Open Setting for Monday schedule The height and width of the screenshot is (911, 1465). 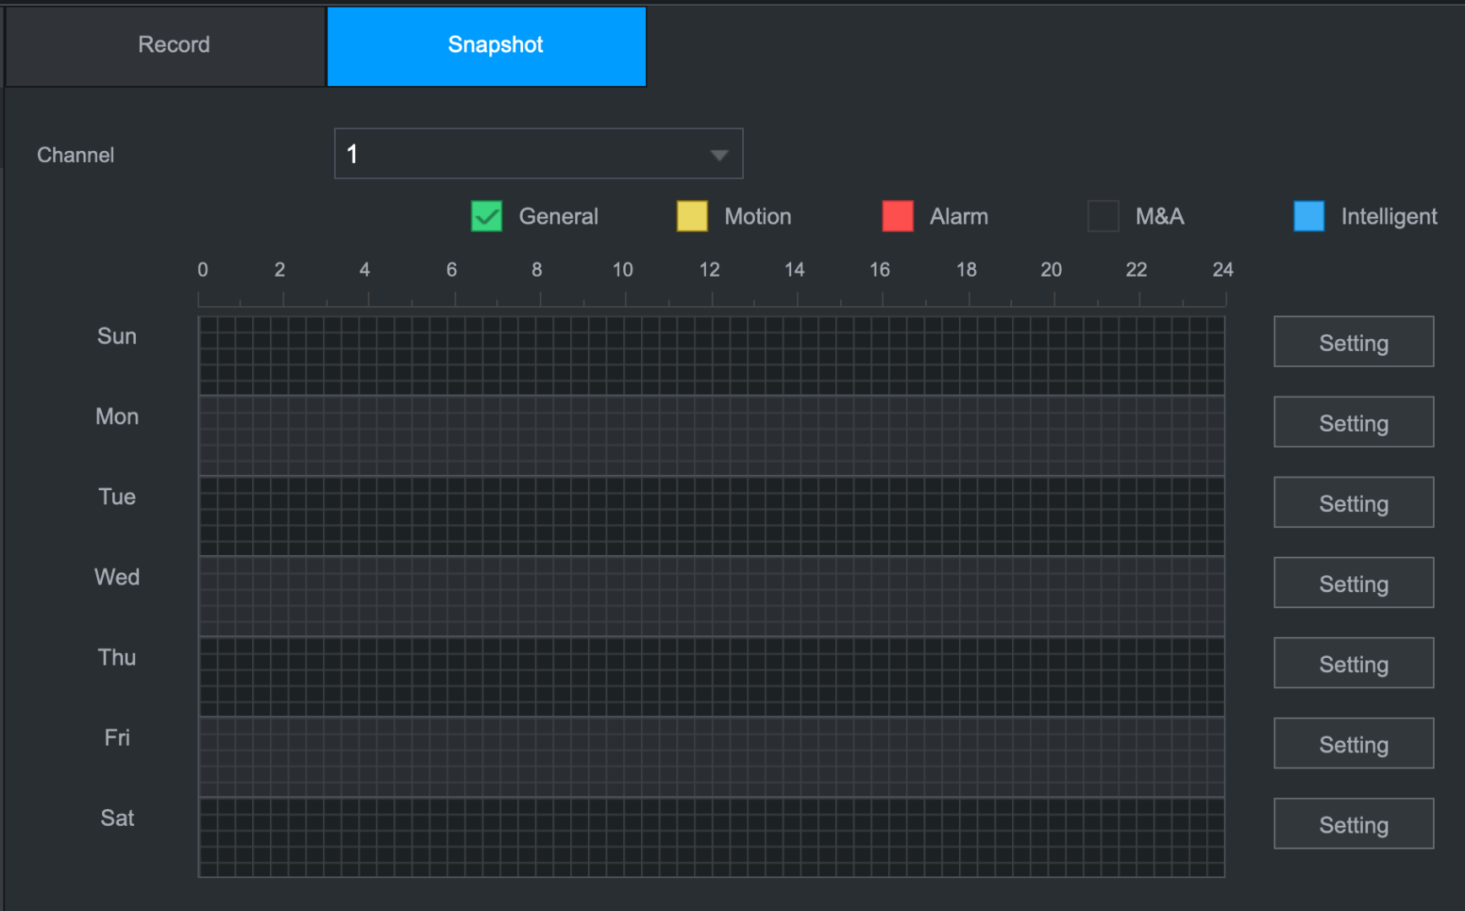pos(1354,422)
